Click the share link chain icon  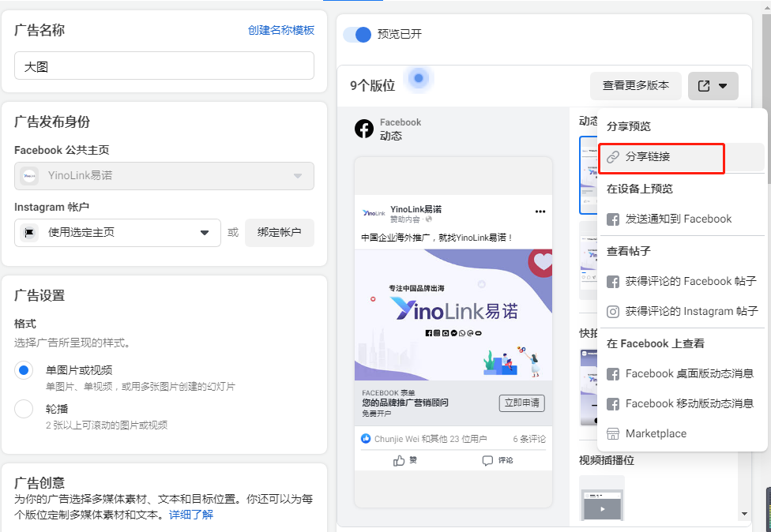coord(613,157)
